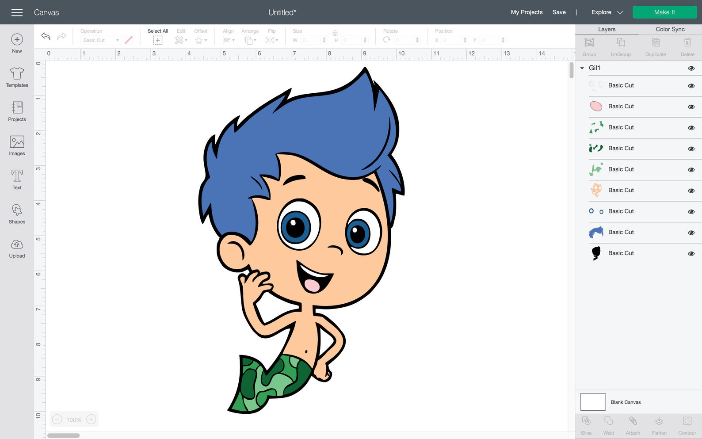The height and width of the screenshot is (439, 702).
Task: Hide the entire Gil1 group
Action: (x=691, y=68)
